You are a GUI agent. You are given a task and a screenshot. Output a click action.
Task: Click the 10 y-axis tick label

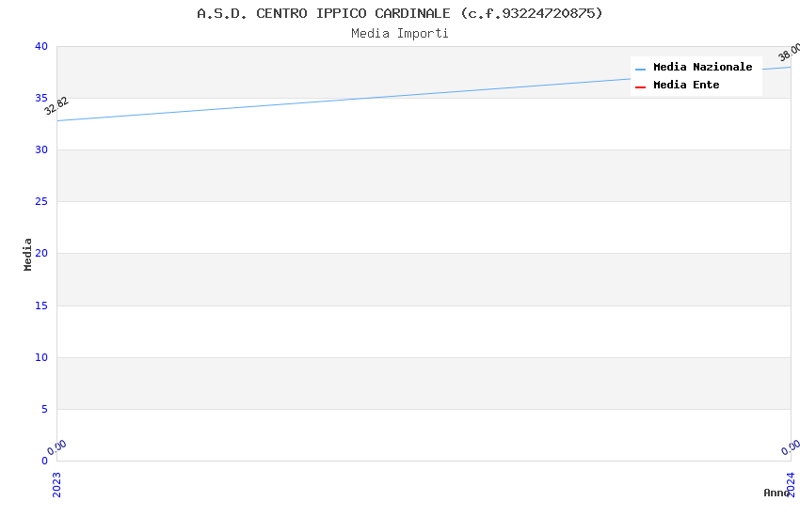(x=41, y=357)
